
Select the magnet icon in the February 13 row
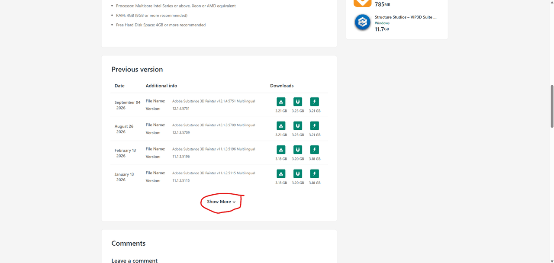click(x=298, y=150)
